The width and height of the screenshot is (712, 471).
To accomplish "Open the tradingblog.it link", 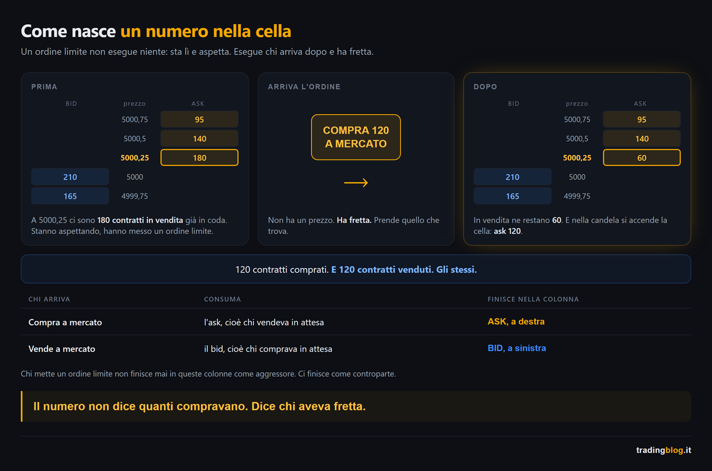I will (664, 450).
